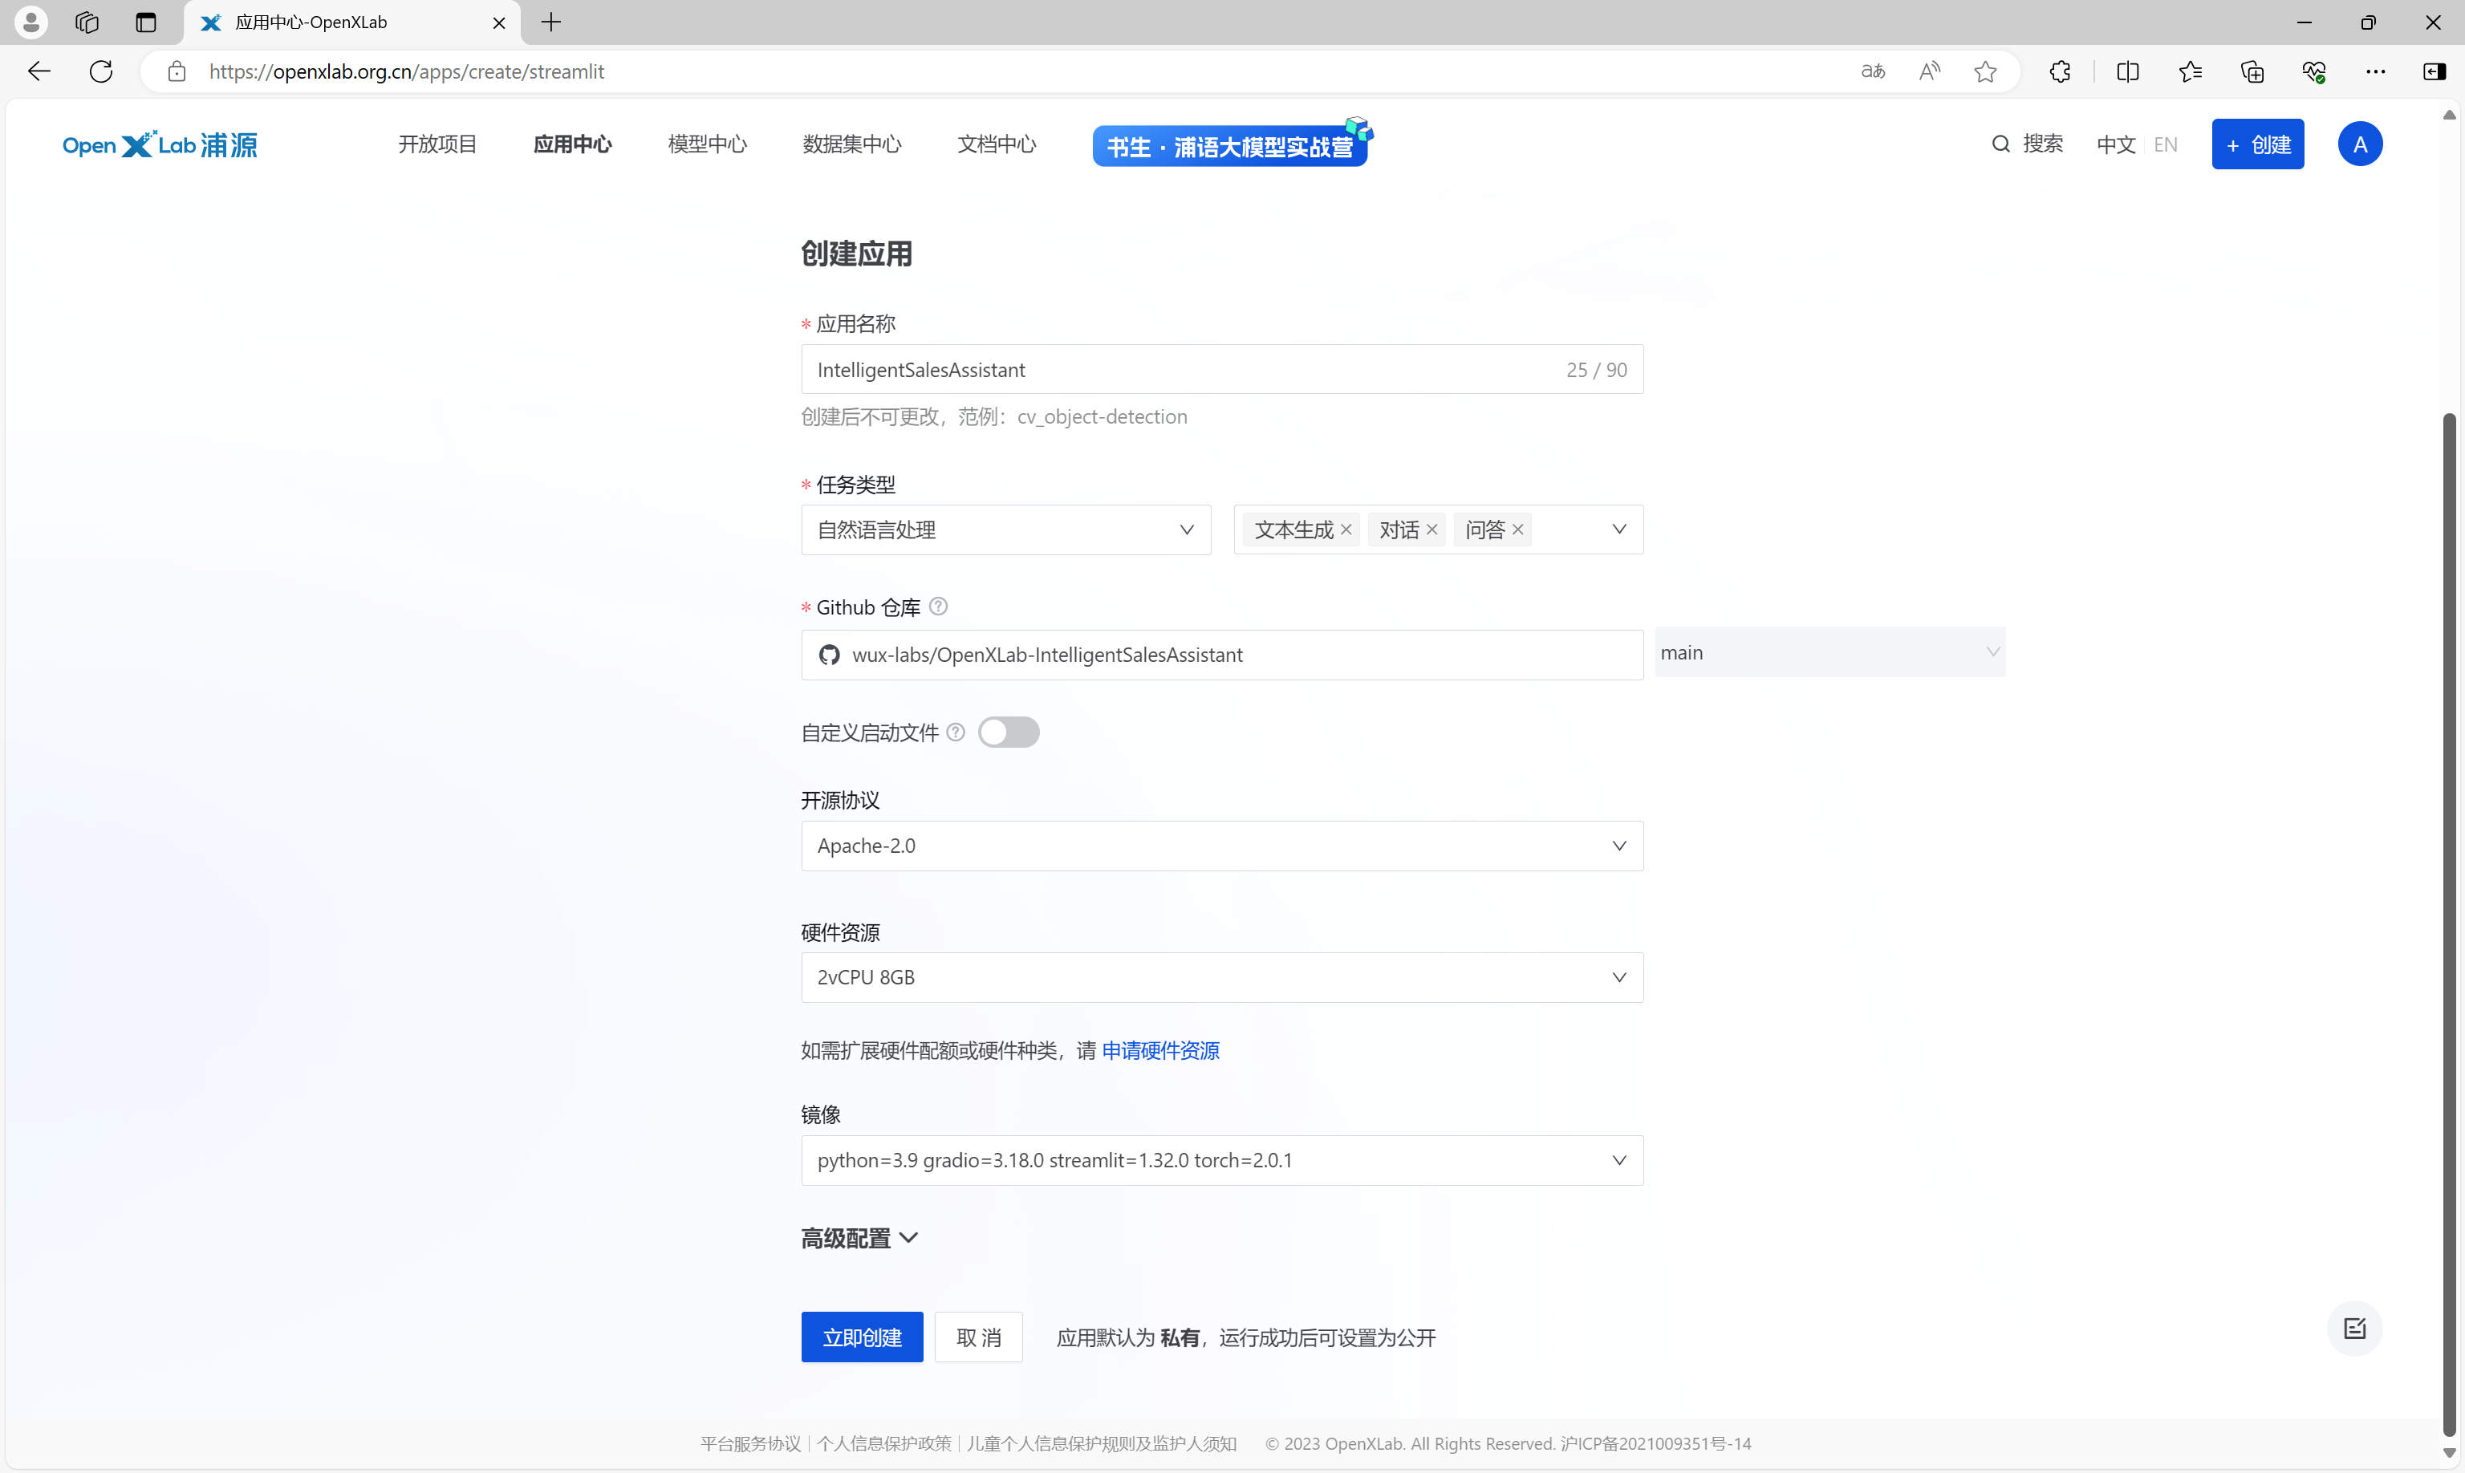Go to 模型中心 menu
The height and width of the screenshot is (1473, 2465).
pyautogui.click(x=707, y=145)
